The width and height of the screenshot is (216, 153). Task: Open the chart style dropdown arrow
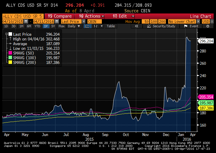(x=102, y=26)
